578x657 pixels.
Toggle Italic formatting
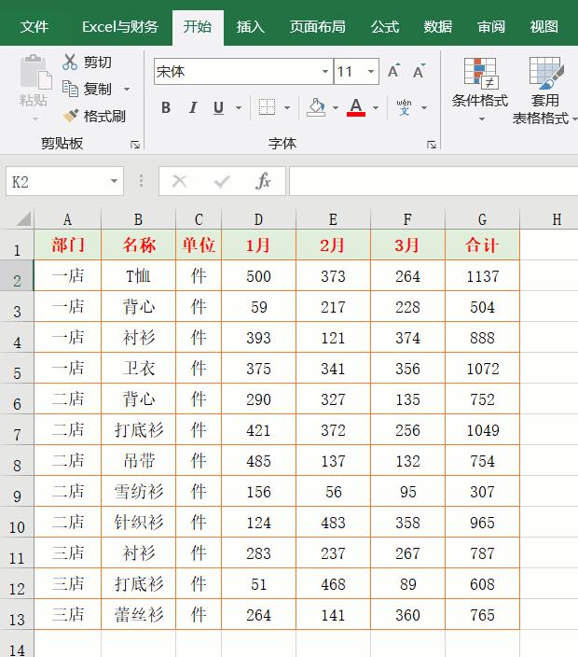pyautogui.click(x=193, y=107)
